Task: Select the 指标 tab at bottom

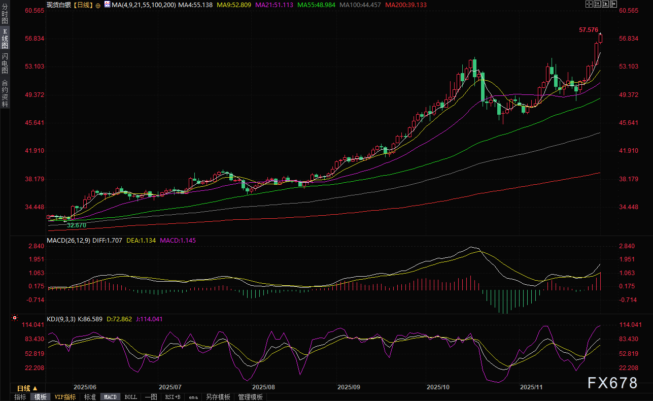Action: (20, 397)
